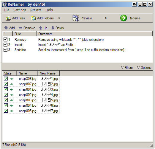The height and width of the screenshot is (149, 155).
Task: Uncheck the snap806.jpg file checkbox
Action: 6,79
